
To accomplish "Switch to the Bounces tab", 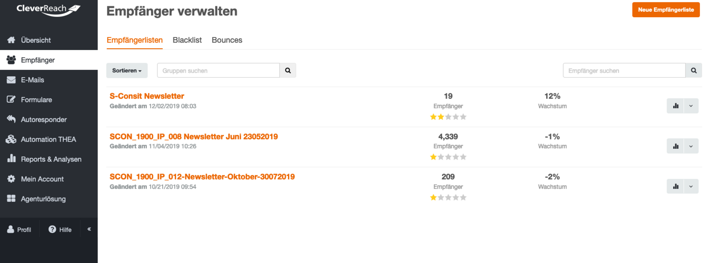I will 227,40.
